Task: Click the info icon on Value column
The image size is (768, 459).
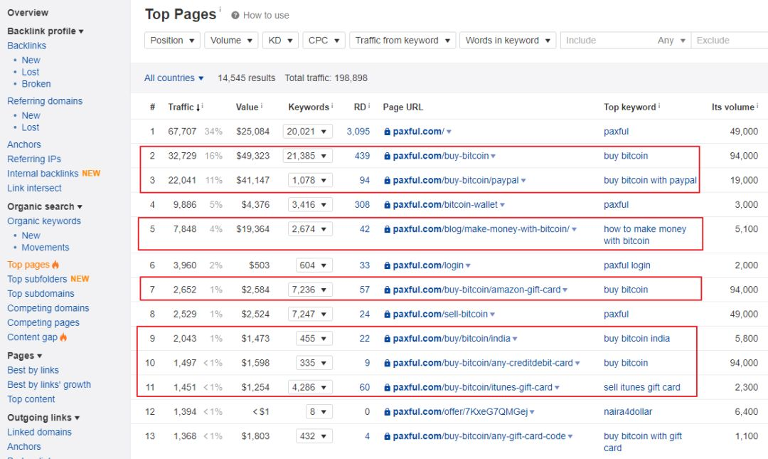Action: click(x=262, y=105)
